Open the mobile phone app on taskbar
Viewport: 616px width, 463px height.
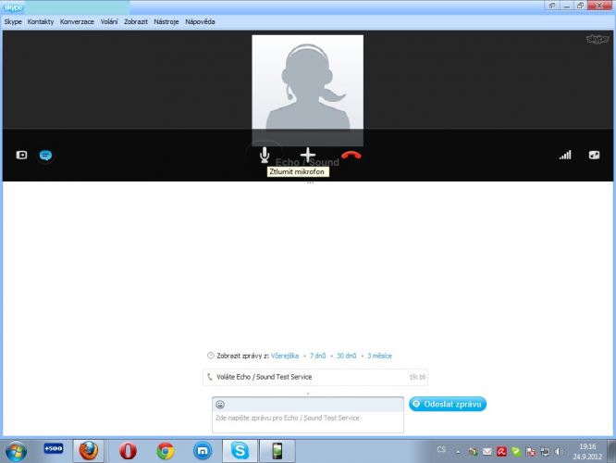(277, 451)
